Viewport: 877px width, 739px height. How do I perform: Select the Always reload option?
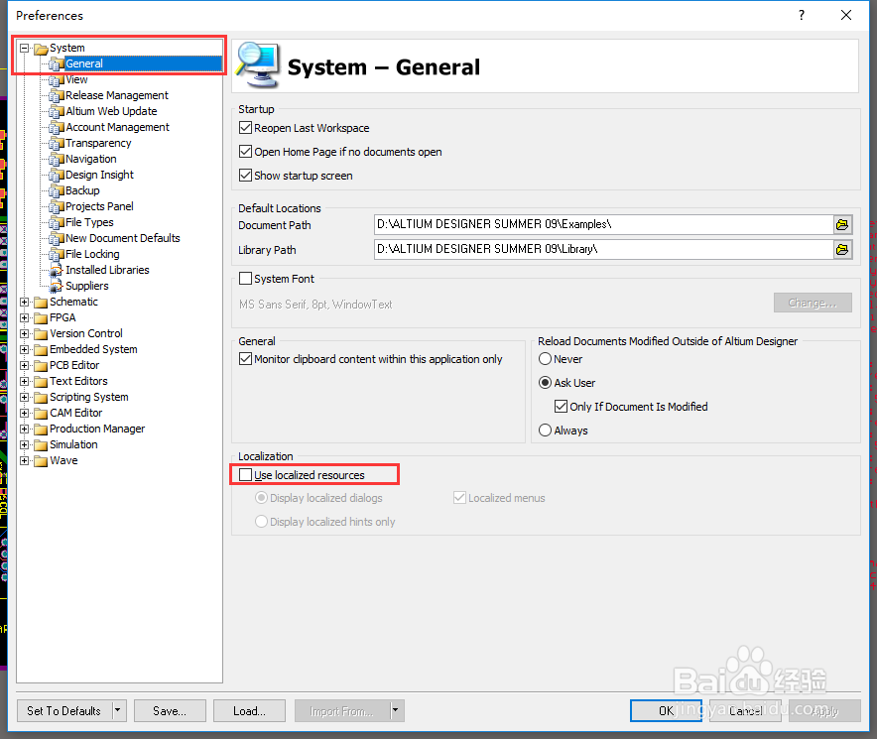pyautogui.click(x=545, y=431)
